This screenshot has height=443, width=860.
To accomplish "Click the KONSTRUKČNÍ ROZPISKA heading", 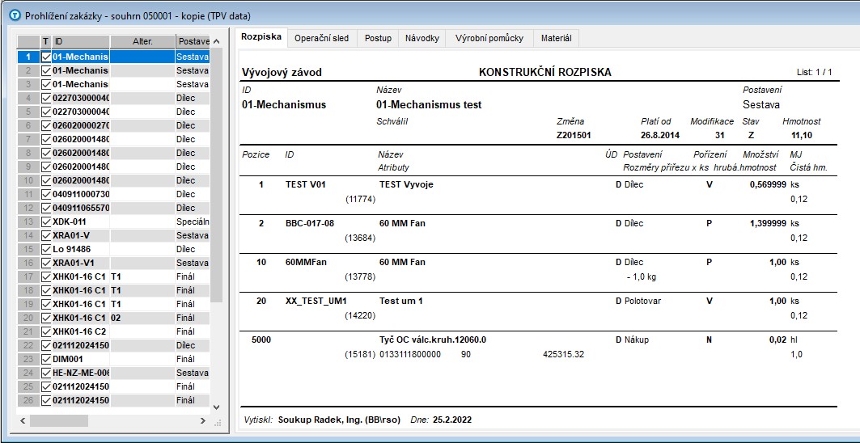I will pyautogui.click(x=545, y=73).
